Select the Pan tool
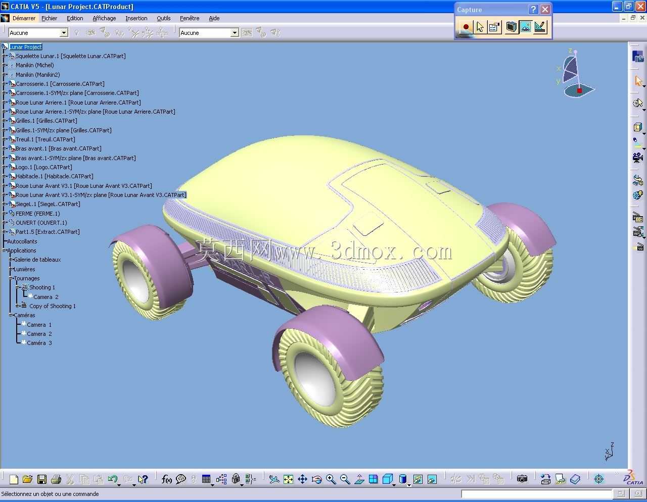This screenshot has width=647, height=502. click(302, 479)
